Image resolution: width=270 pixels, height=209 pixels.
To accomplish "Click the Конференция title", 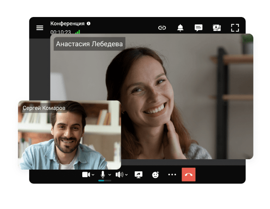I will (x=67, y=23).
